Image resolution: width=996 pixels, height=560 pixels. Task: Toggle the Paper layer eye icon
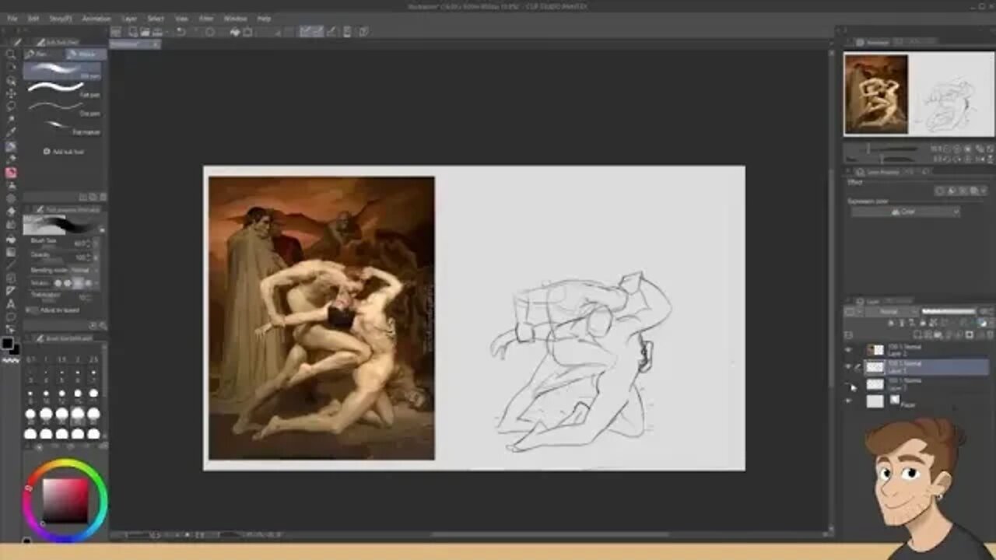click(x=848, y=401)
